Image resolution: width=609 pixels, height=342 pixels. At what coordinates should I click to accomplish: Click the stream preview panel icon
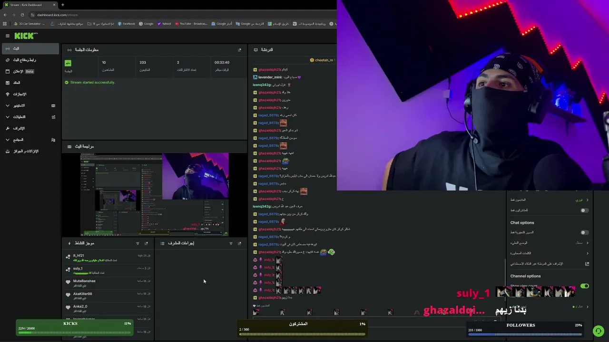[x=69, y=146]
